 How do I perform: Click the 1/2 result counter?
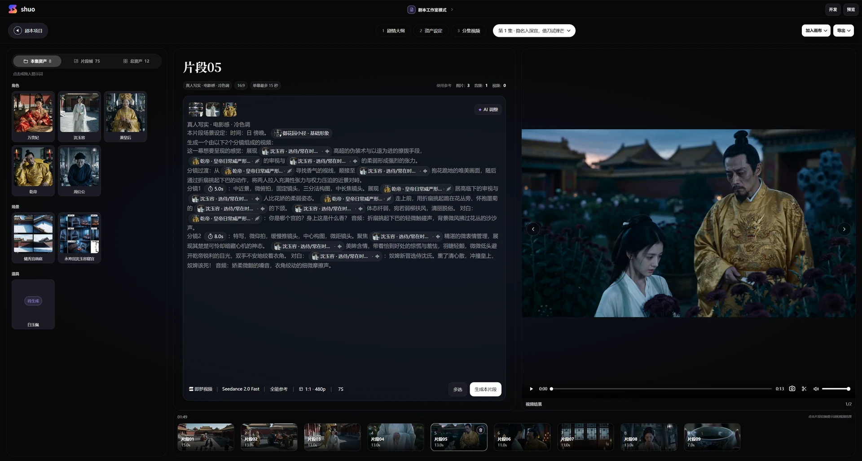[x=848, y=404]
